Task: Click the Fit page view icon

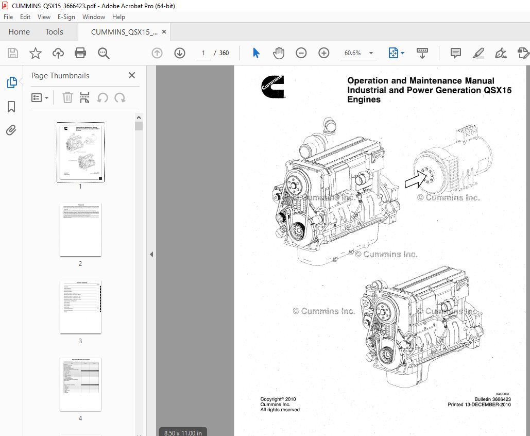Action: pos(394,53)
